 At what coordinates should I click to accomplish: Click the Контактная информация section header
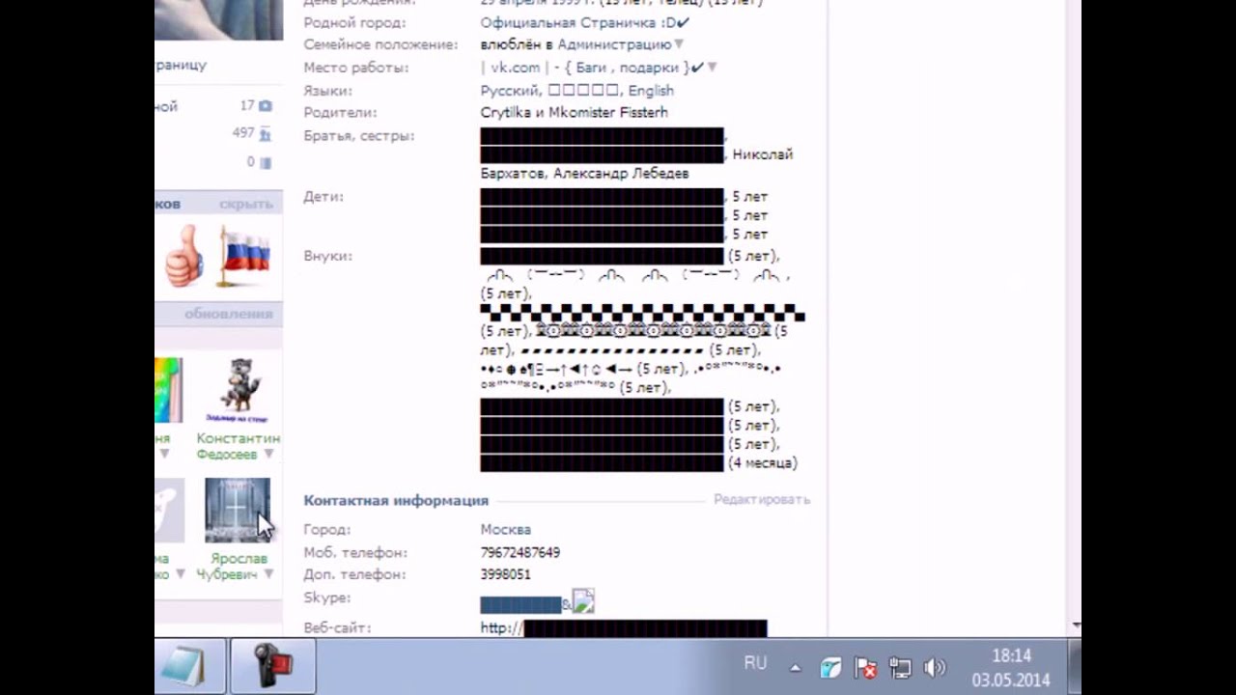[x=396, y=500]
